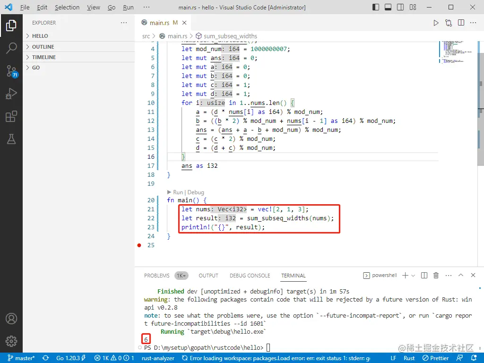Screen dimensions: 484x363
Task: Click Prettier status bar item
Action: coord(435,358)
